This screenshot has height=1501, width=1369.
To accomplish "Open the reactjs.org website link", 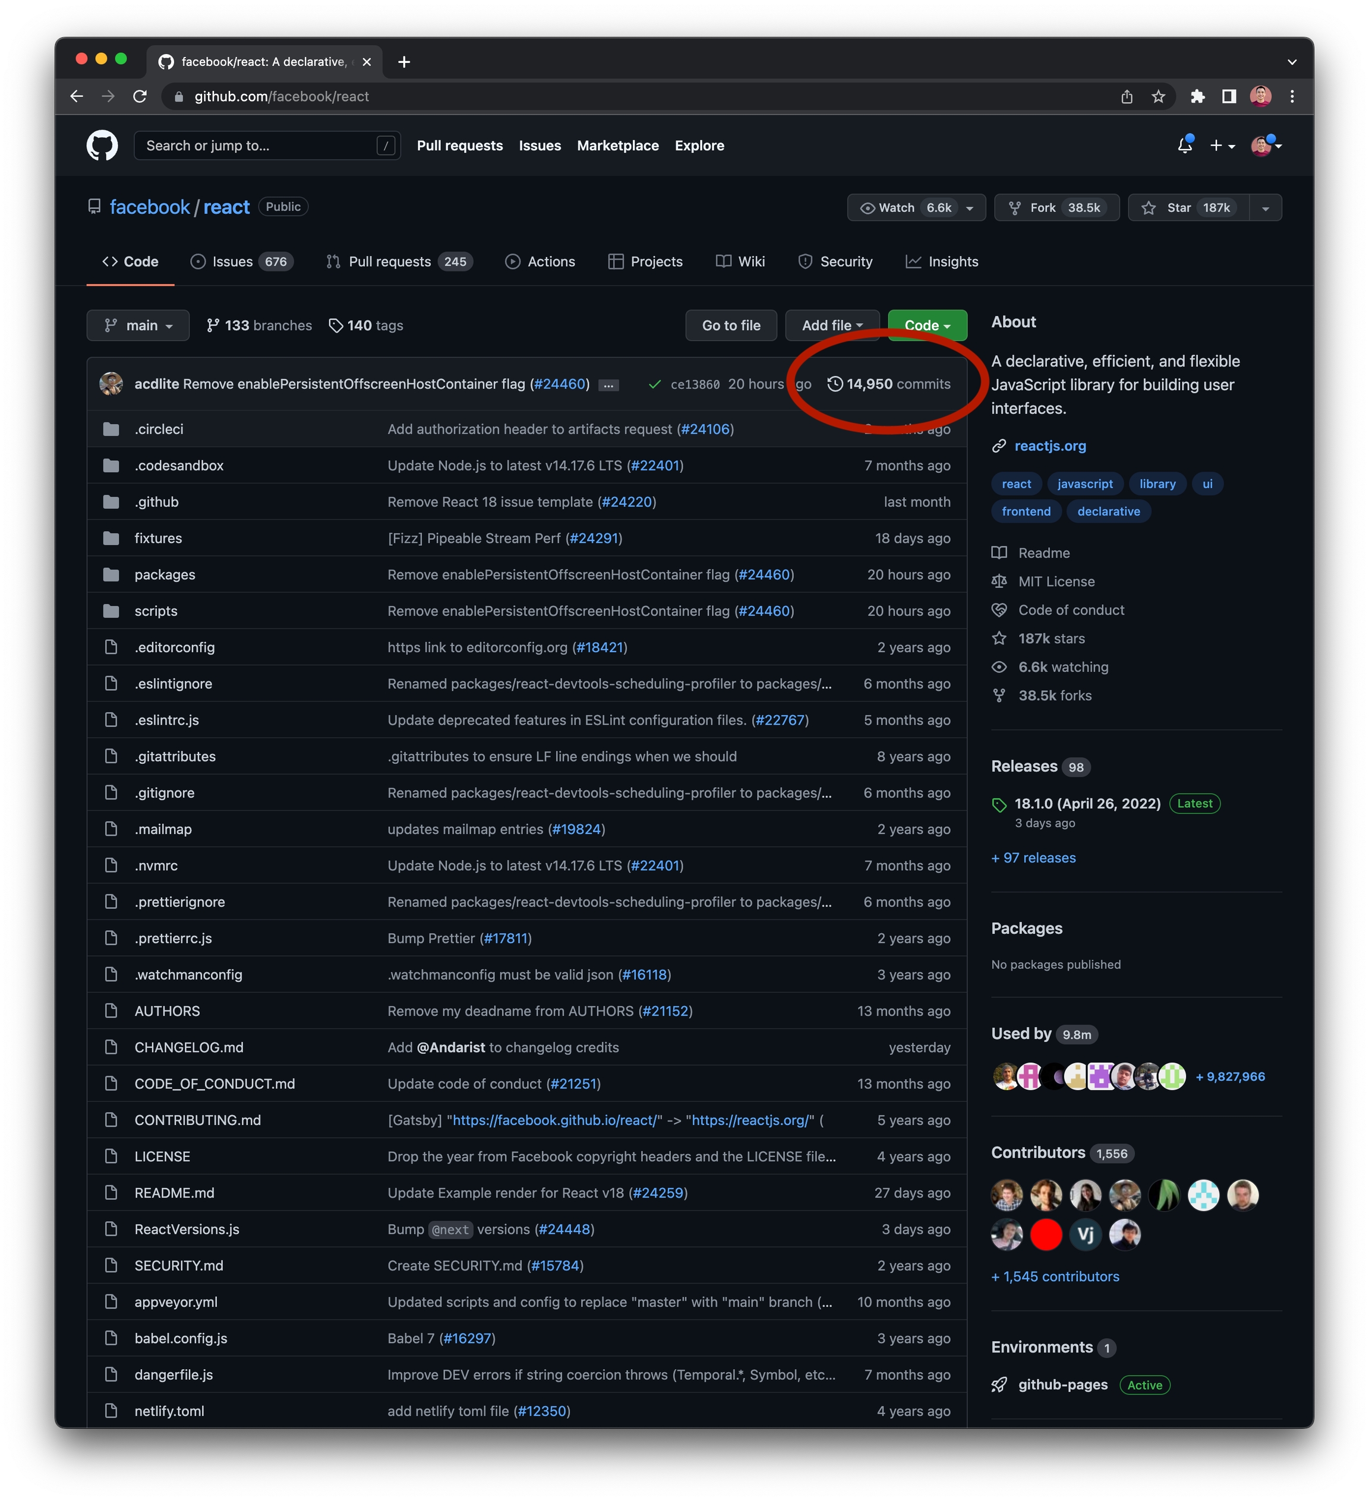I will point(1050,446).
